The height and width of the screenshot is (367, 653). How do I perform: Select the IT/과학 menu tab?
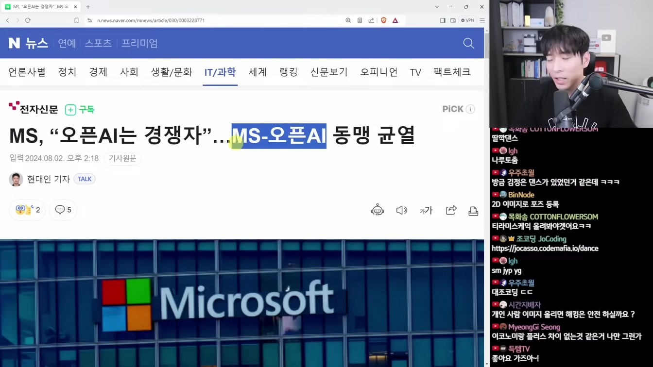(x=220, y=72)
